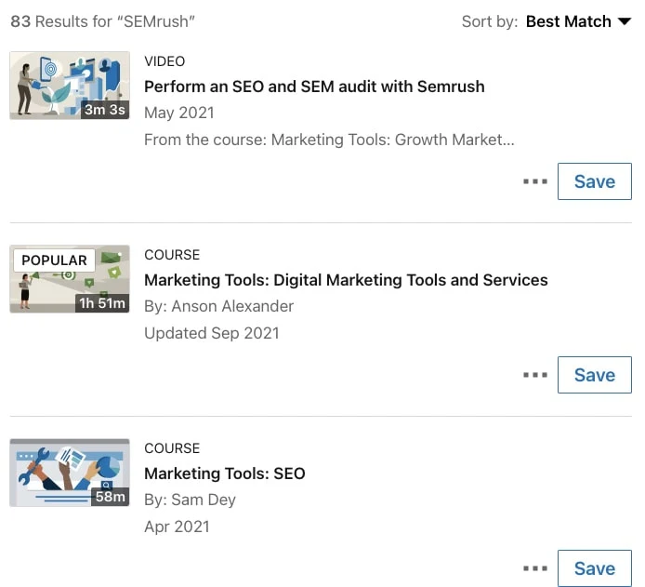Open Marketing Tools: Digital Marketing Tools and Services

[x=346, y=280]
